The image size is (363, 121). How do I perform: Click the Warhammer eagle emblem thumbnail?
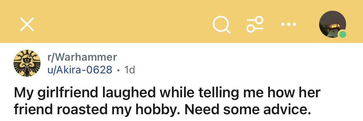[27, 63]
